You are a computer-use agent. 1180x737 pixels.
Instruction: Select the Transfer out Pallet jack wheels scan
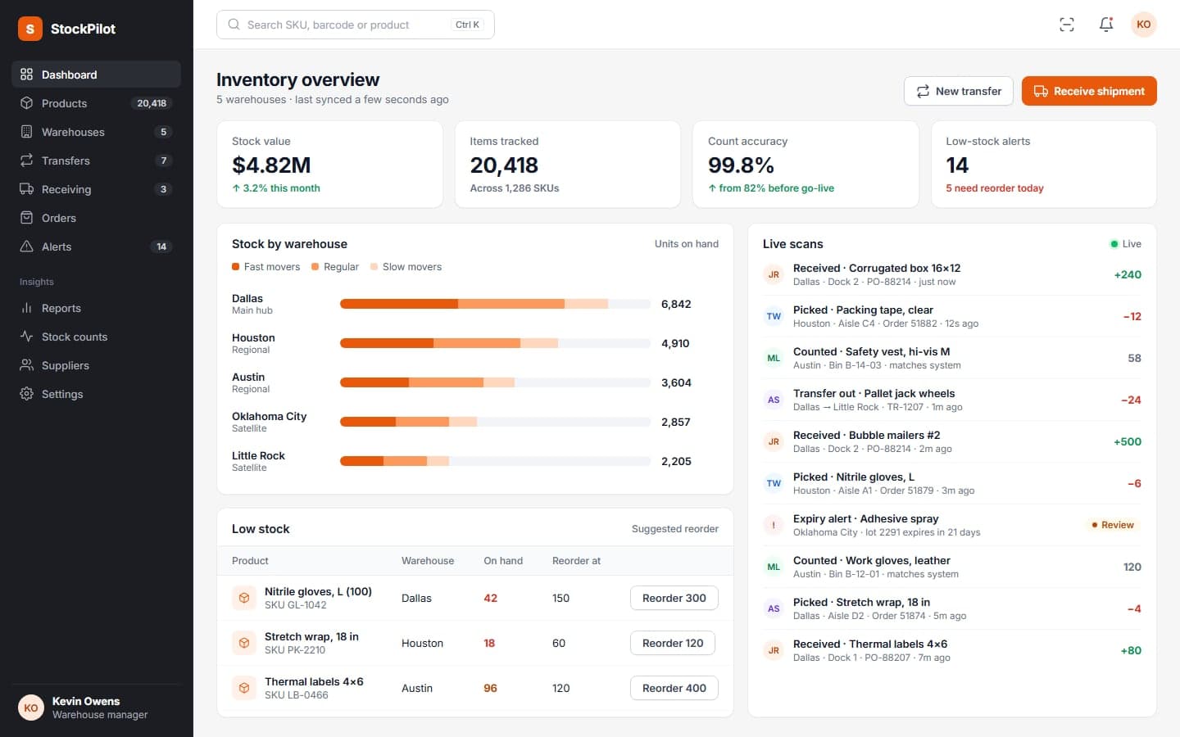952,400
